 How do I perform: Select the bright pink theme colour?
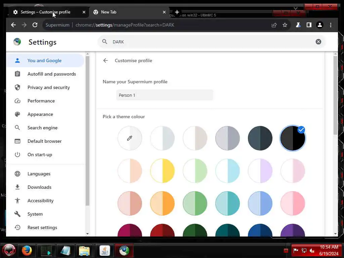293,203
